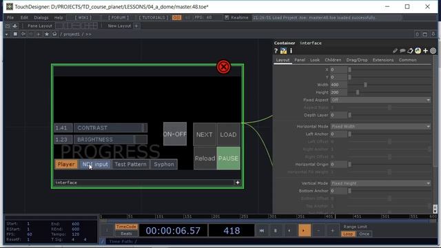Open the FORUM link
The width and height of the screenshot is (441, 248).
click(x=119, y=17)
